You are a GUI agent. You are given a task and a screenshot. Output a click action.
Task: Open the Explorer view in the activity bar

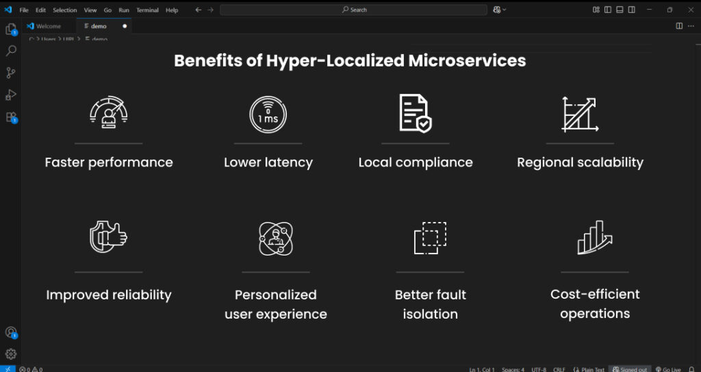pyautogui.click(x=11, y=29)
